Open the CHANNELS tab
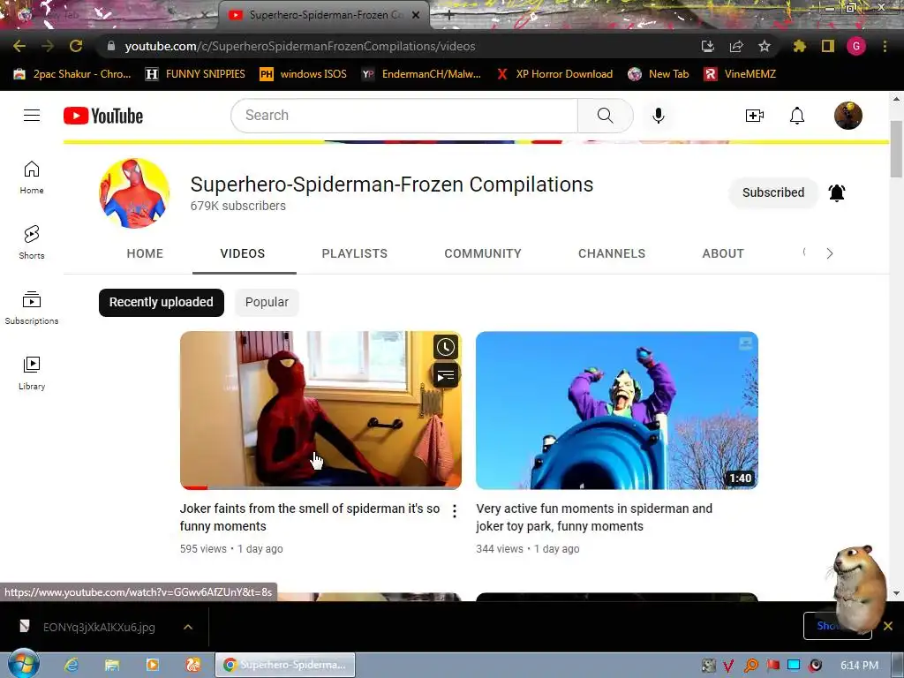The height and width of the screenshot is (678, 904). click(x=612, y=253)
